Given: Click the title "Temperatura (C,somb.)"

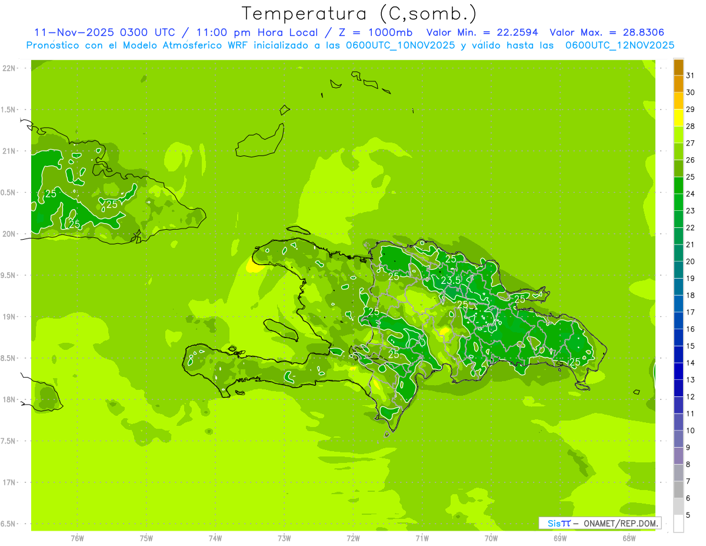Looking at the screenshot, I should click(359, 14).
